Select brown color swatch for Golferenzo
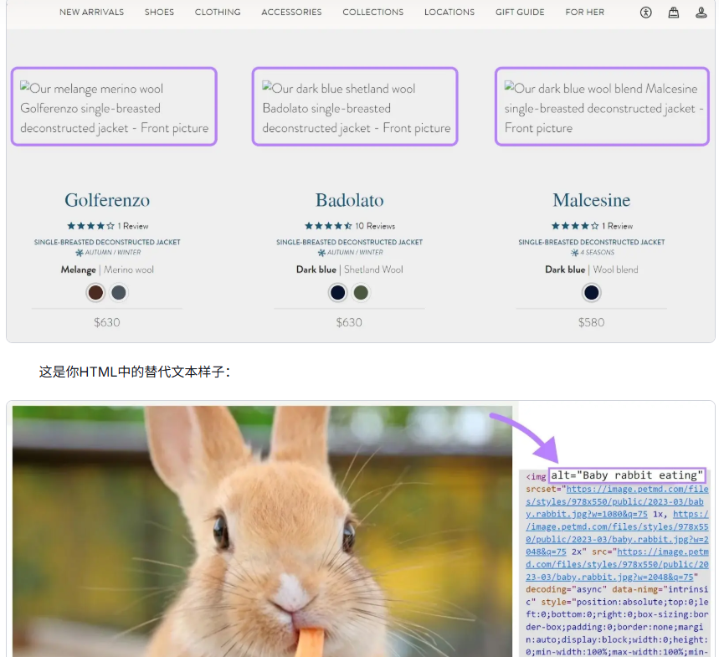 pyautogui.click(x=95, y=292)
